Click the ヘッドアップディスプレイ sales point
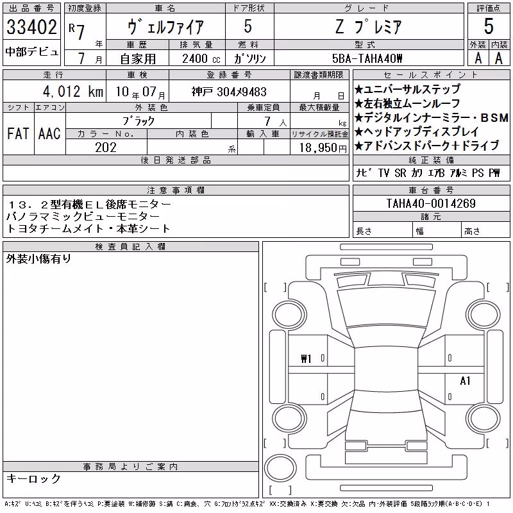 (x=417, y=131)
